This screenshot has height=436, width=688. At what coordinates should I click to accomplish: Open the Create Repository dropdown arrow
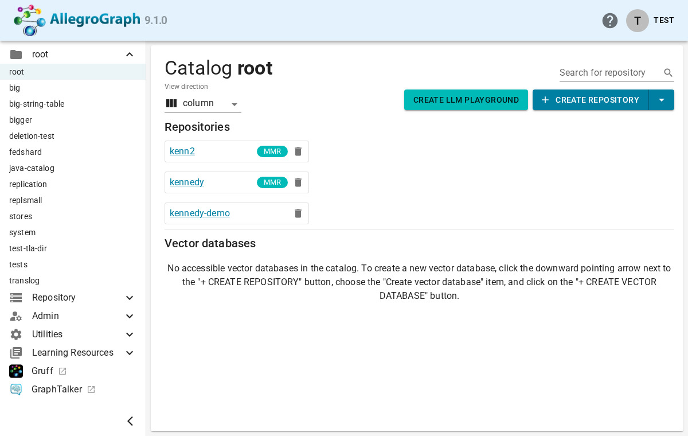(x=662, y=100)
